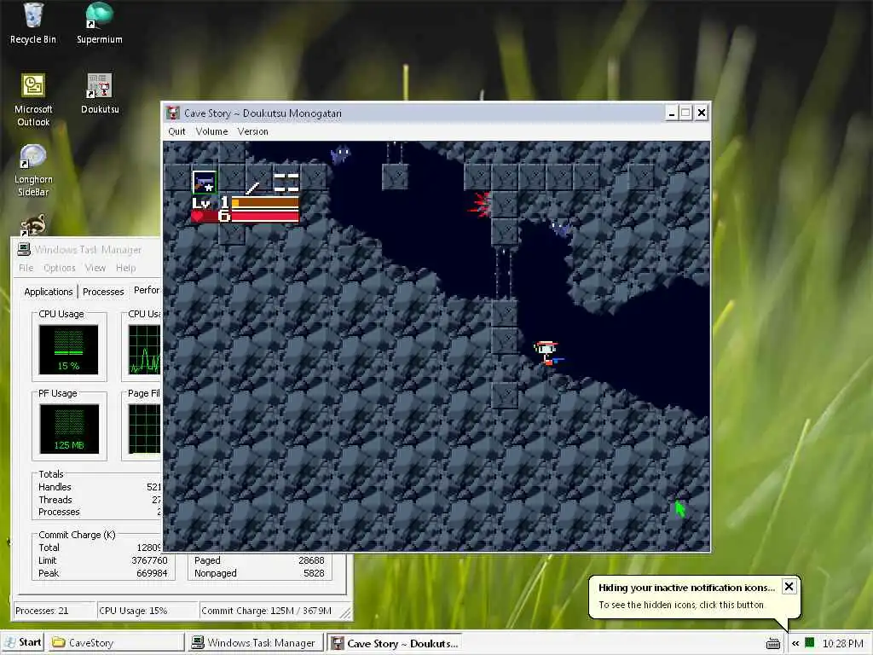Switch to the CaveStory folder taskbar button
Screen dimensions: 873x655
115,643
